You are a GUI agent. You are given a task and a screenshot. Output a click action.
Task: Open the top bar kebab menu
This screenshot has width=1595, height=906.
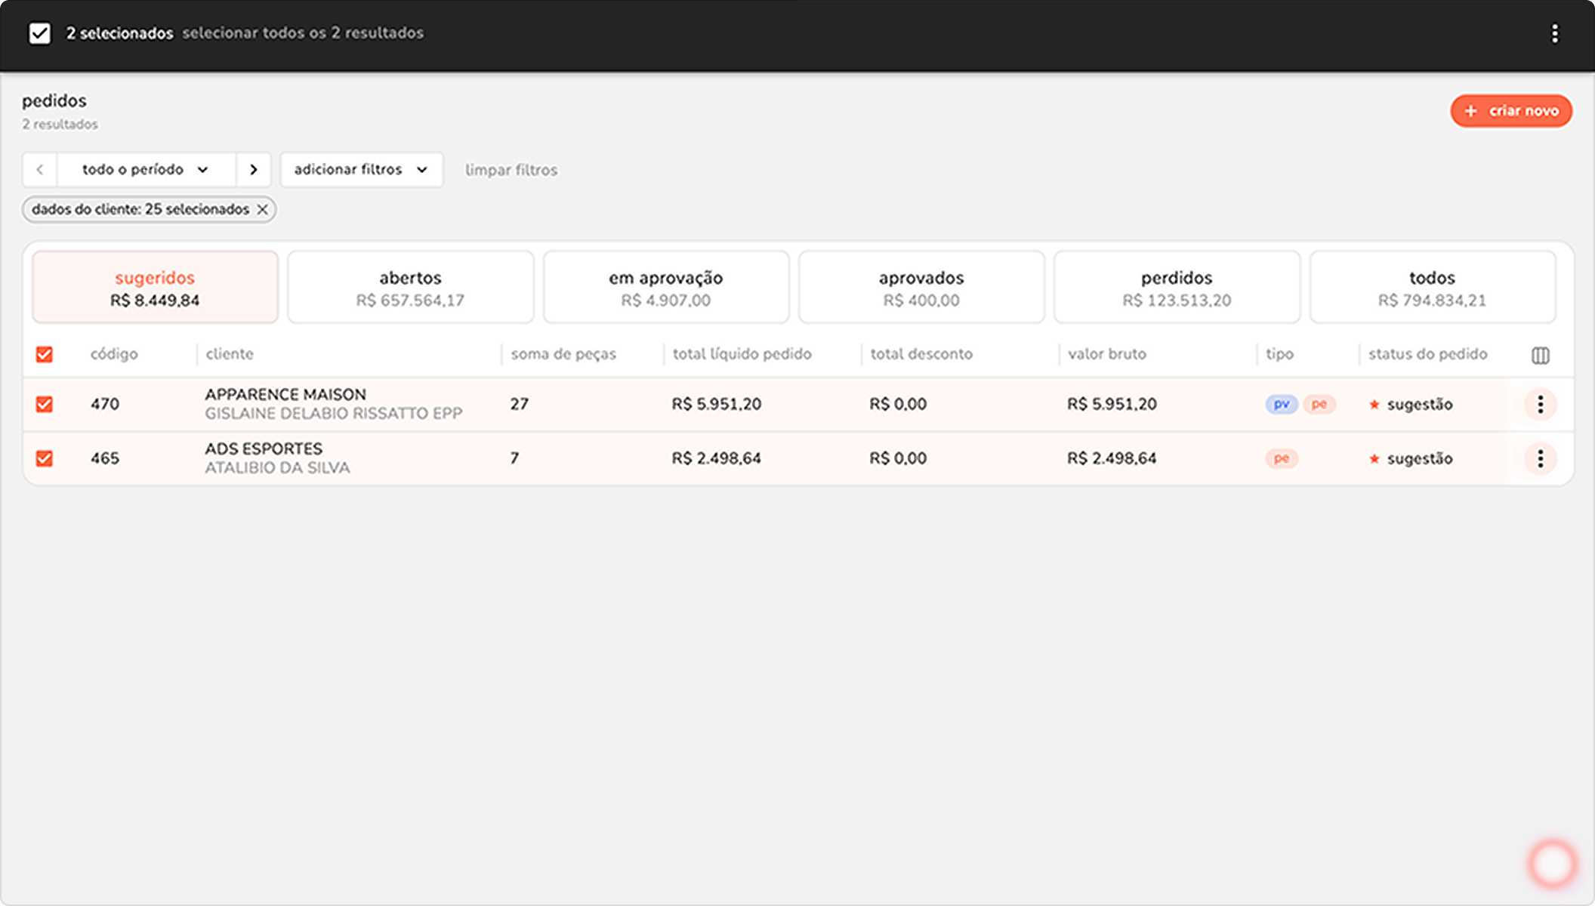click(1554, 33)
